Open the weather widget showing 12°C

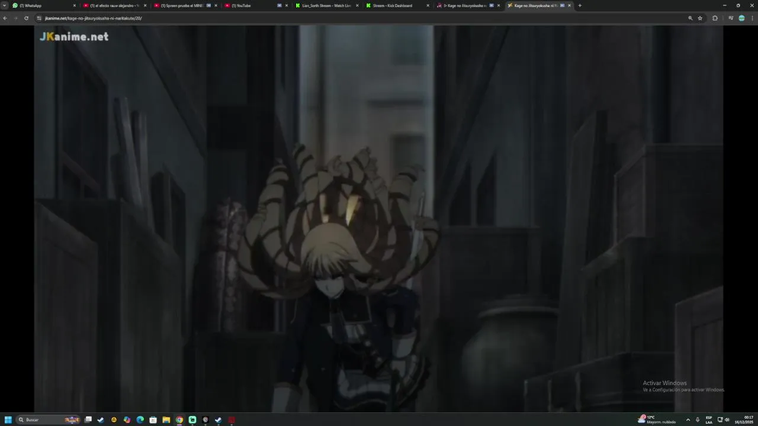tap(657, 419)
